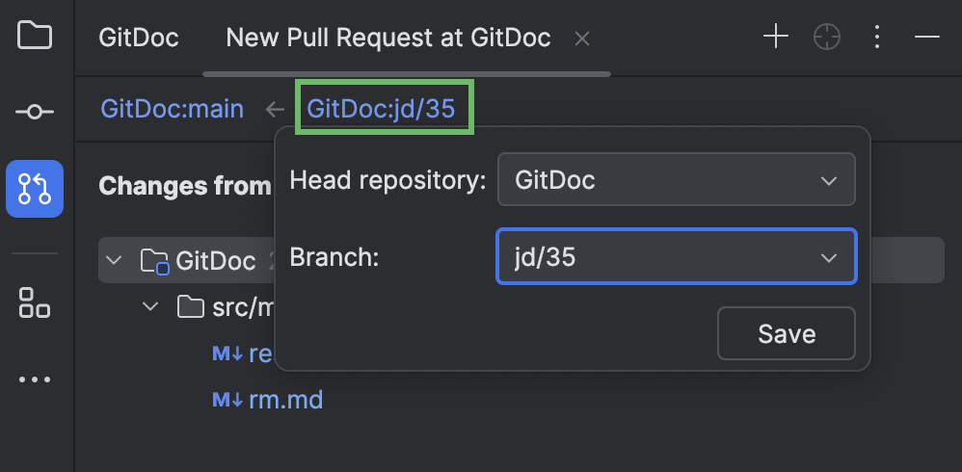Open the Branch jd/35 dropdown
962x472 pixels.
[676, 257]
